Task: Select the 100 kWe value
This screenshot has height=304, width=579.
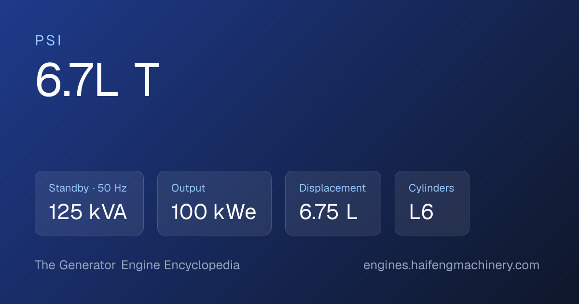Action: click(214, 212)
